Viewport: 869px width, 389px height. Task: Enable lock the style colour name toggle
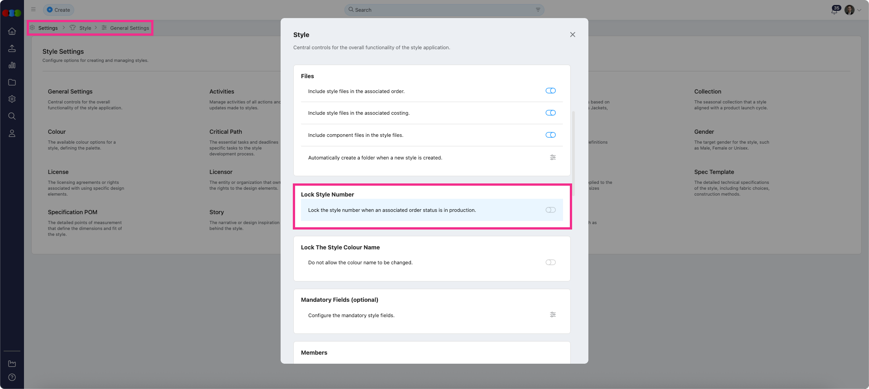pyautogui.click(x=550, y=262)
